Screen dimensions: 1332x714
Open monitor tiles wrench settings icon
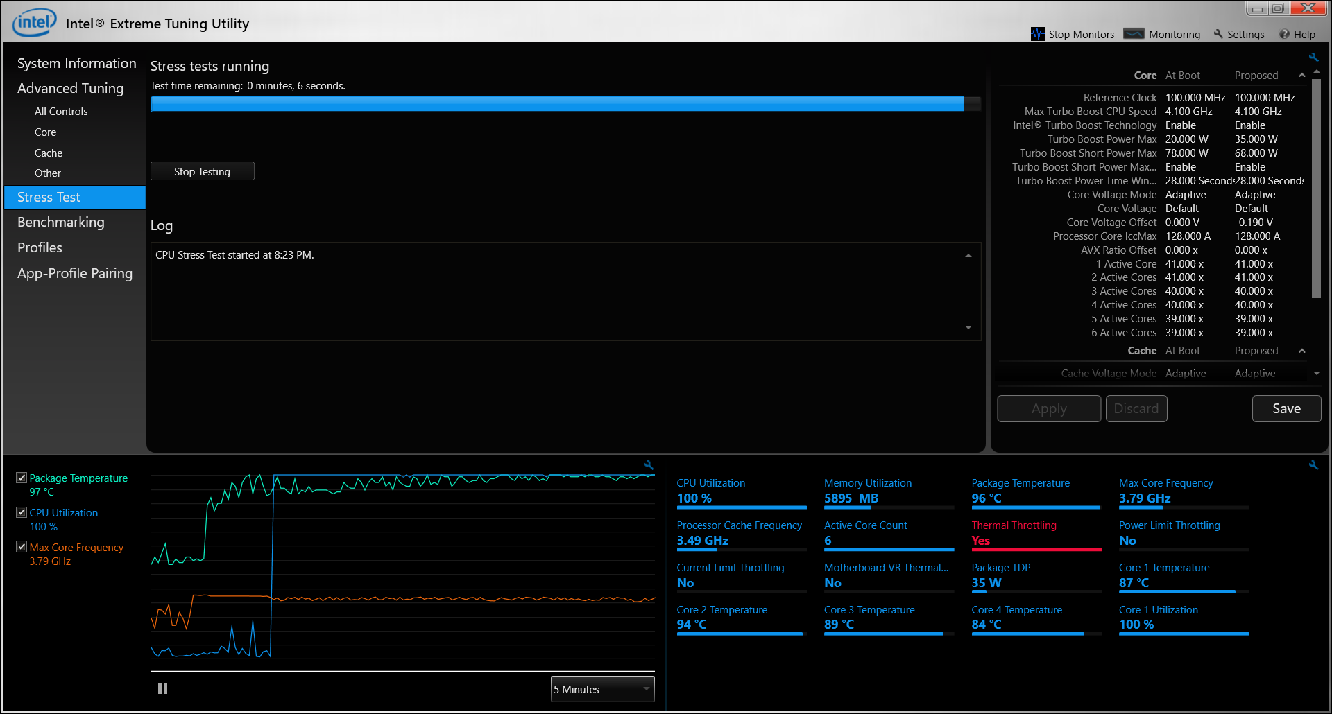(1313, 465)
